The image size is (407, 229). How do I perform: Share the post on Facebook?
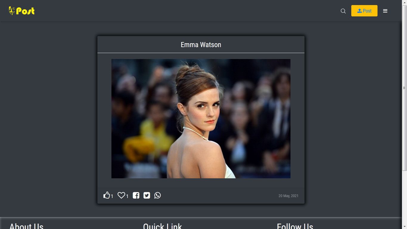(x=136, y=195)
